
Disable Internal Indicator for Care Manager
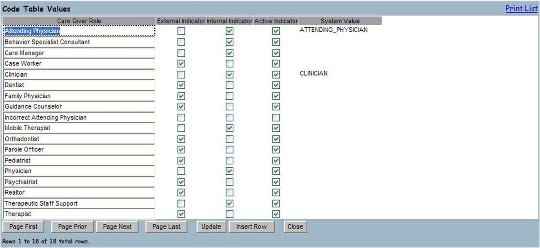(x=229, y=53)
